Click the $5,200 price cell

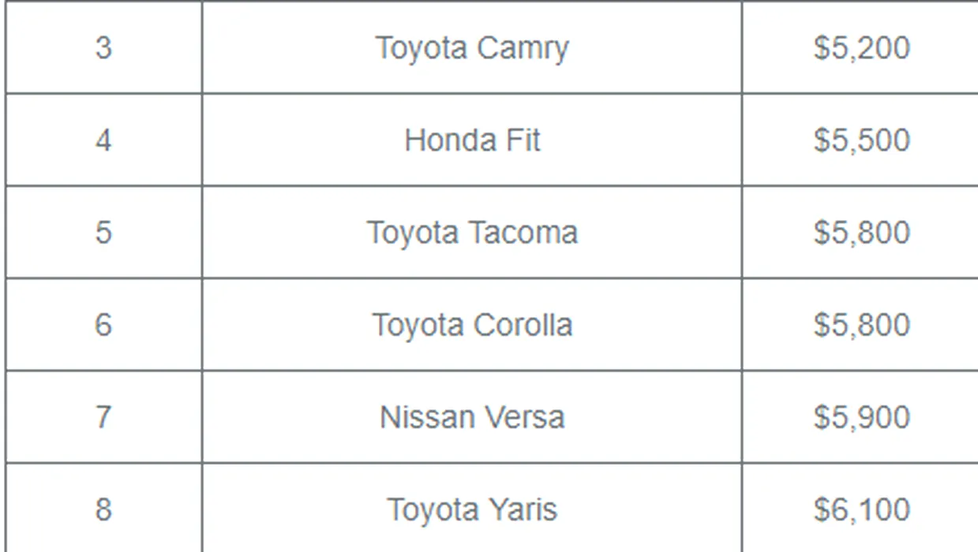860,47
